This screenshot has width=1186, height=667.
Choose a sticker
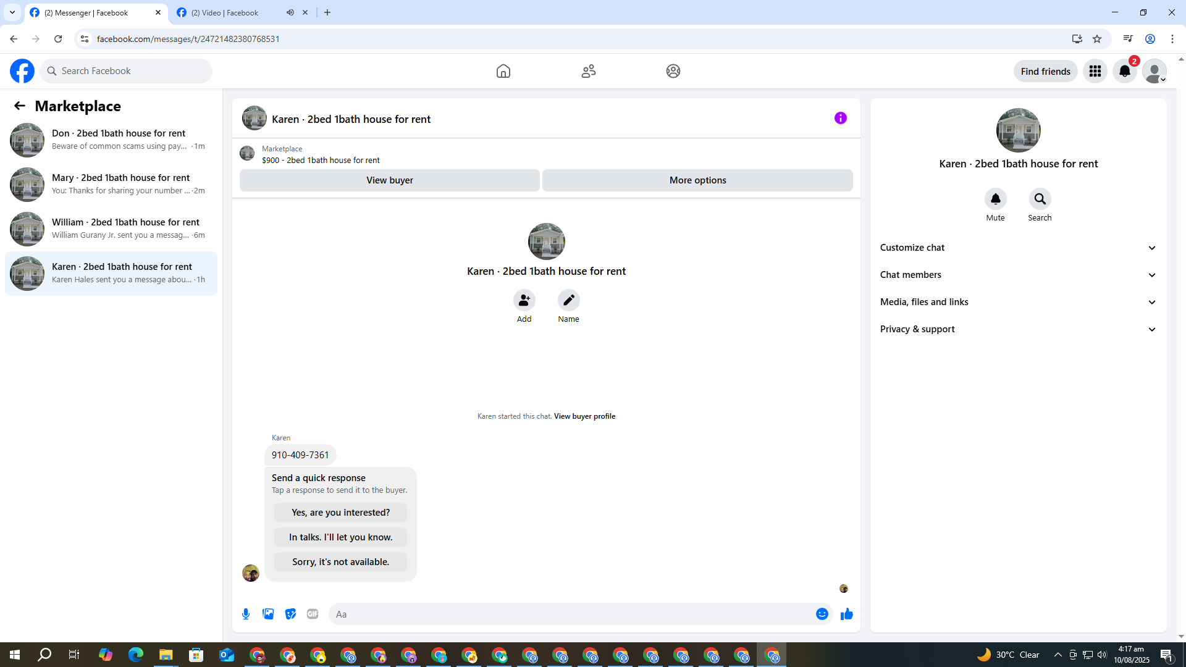[x=290, y=614]
